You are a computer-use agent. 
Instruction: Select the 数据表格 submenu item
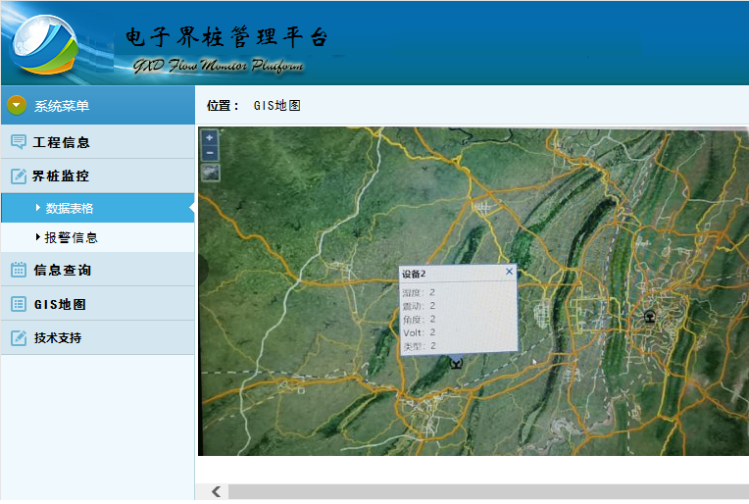tap(70, 208)
